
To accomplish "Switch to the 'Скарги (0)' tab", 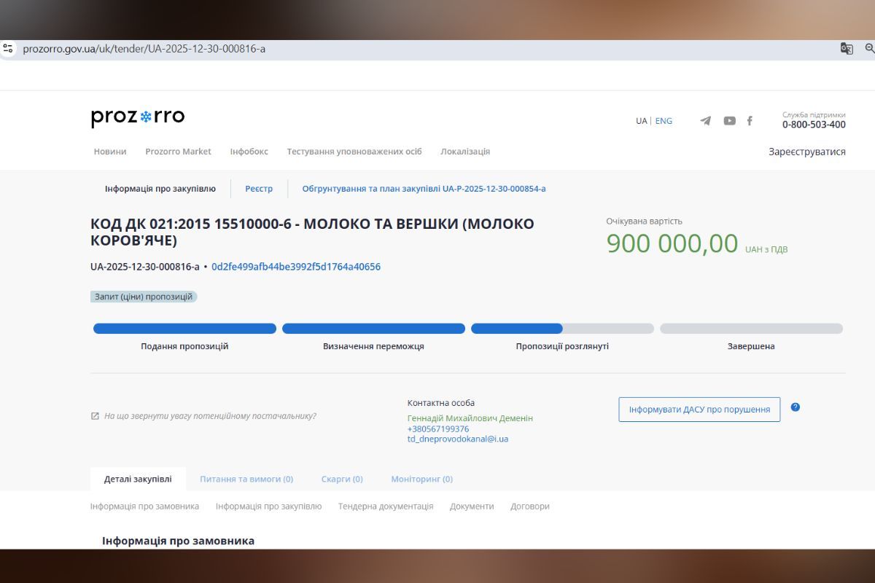I will 341,479.
